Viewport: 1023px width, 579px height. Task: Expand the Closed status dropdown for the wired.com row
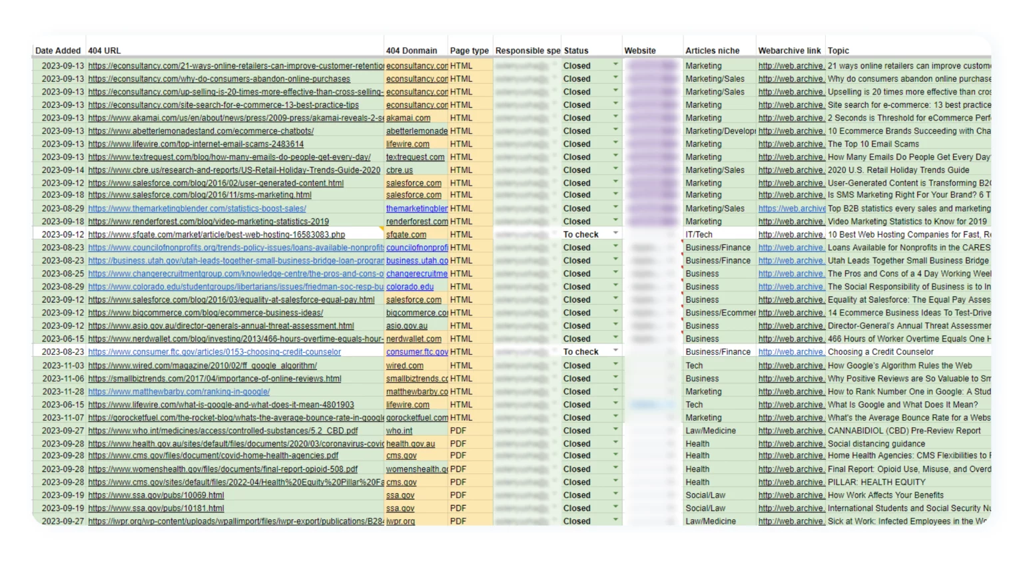(x=615, y=365)
